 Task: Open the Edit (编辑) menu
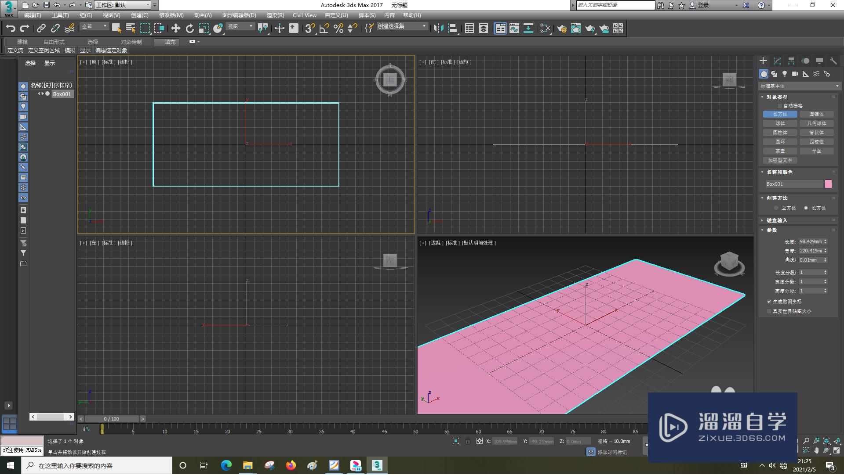click(x=33, y=15)
